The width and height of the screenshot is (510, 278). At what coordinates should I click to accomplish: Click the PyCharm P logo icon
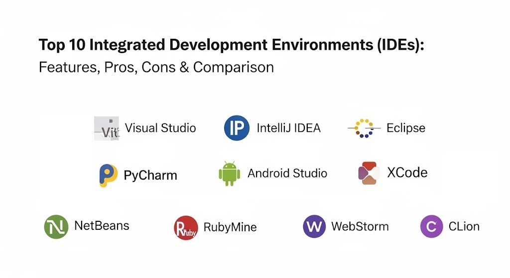point(108,176)
